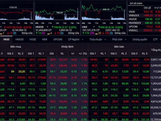The width and height of the screenshot is (161, 121).
Task: Expand the Phái sinh dropdown
Action: click(125, 39)
